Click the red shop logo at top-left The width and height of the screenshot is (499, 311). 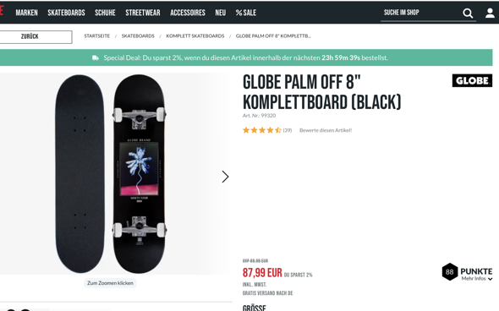tap(2, 11)
